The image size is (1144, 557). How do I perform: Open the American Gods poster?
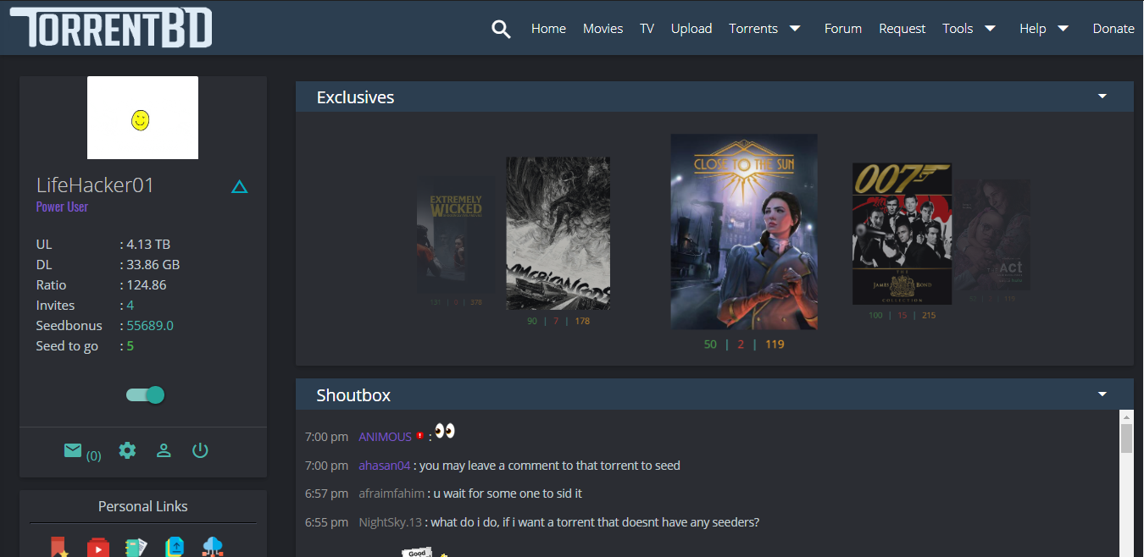coord(558,233)
